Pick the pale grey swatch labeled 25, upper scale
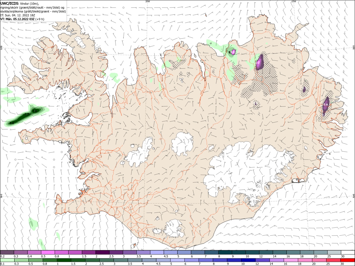Viewport: 355px width, 266px height. pyautogui.click(x=334, y=252)
